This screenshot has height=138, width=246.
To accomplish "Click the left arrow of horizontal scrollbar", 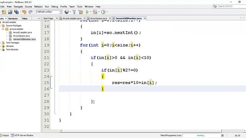I will tap(61, 131).
